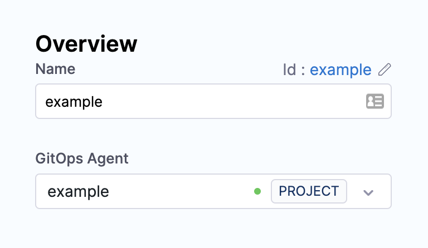Click the blue example Id link
The height and width of the screenshot is (248, 428).
point(341,70)
